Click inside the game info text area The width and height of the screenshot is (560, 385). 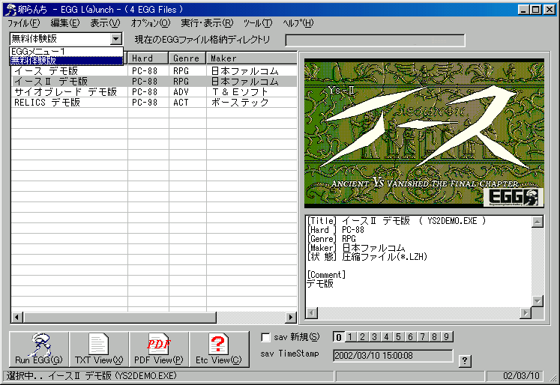[418, 261]
